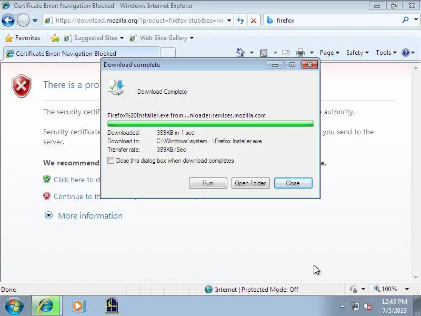Refresh the page using the refresh icon
Viewport: 421px width, 316px height.
pyautogui.click(x=240, y=21)
